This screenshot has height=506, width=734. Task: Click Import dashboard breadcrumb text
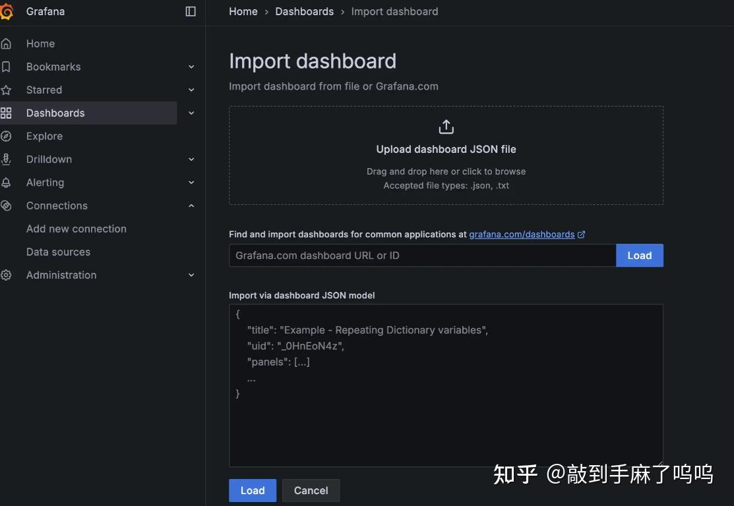[x=394, y=12]
